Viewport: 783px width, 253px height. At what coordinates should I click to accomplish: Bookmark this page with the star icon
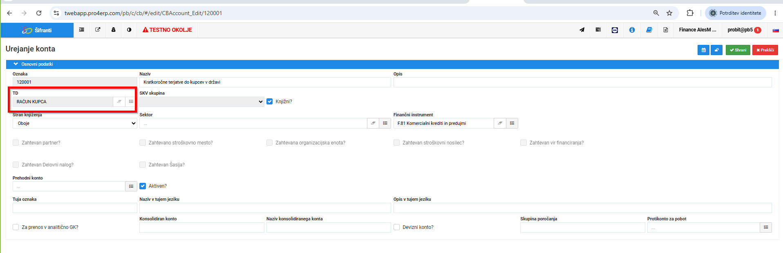(669, 13)
